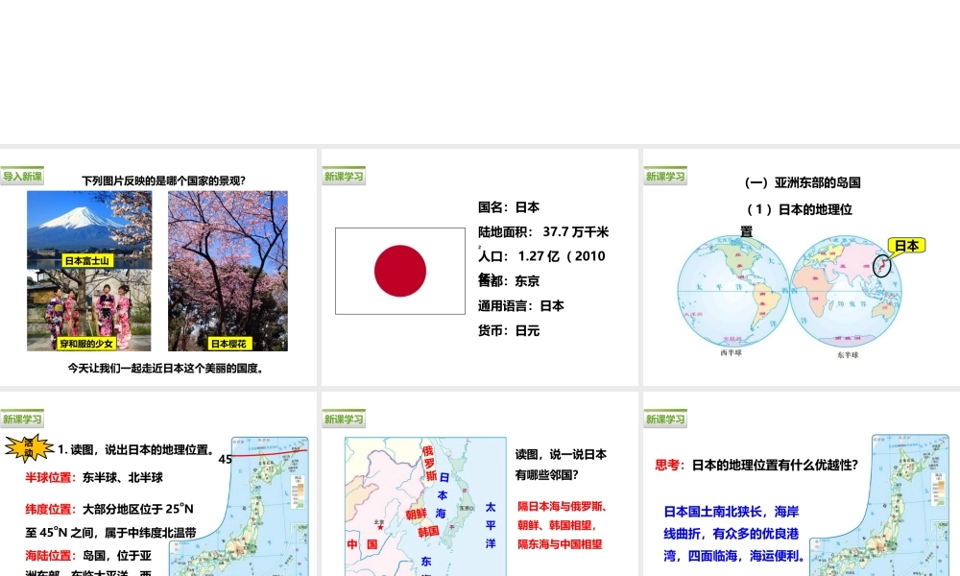
Task: Click the 新课学习 tag on the neighbors map slide
Action: point(344,419)
